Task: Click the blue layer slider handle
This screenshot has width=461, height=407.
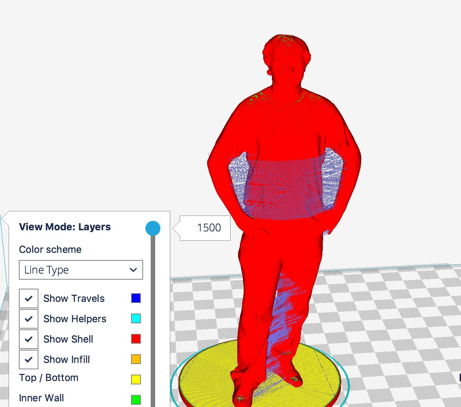Action: click(153, 228)
